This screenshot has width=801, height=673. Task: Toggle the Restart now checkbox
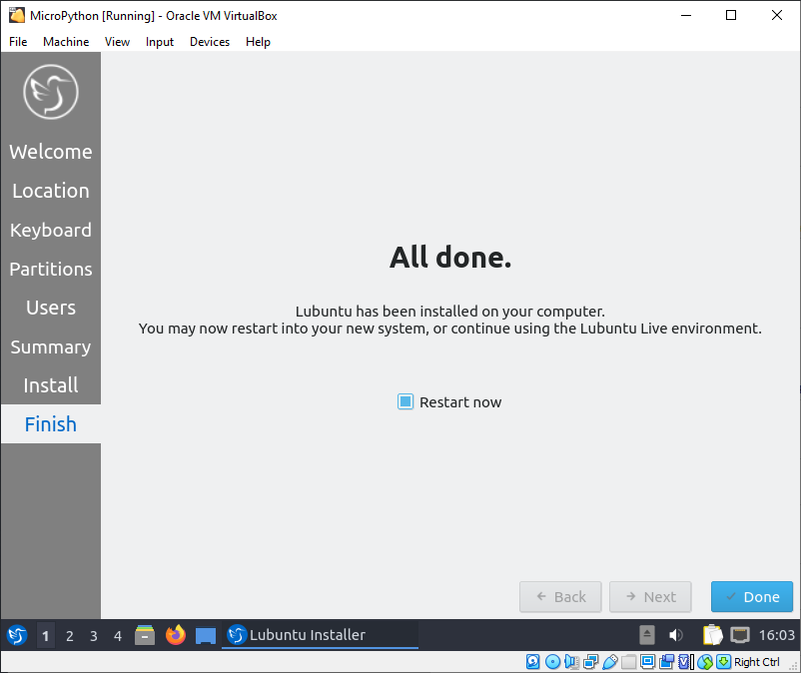(405, 401)
